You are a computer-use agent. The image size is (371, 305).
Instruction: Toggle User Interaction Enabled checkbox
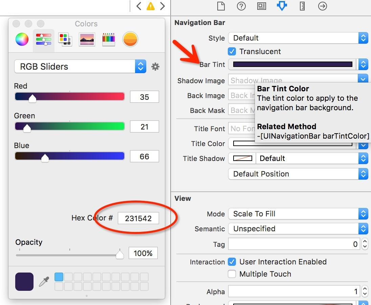[232, 262]
